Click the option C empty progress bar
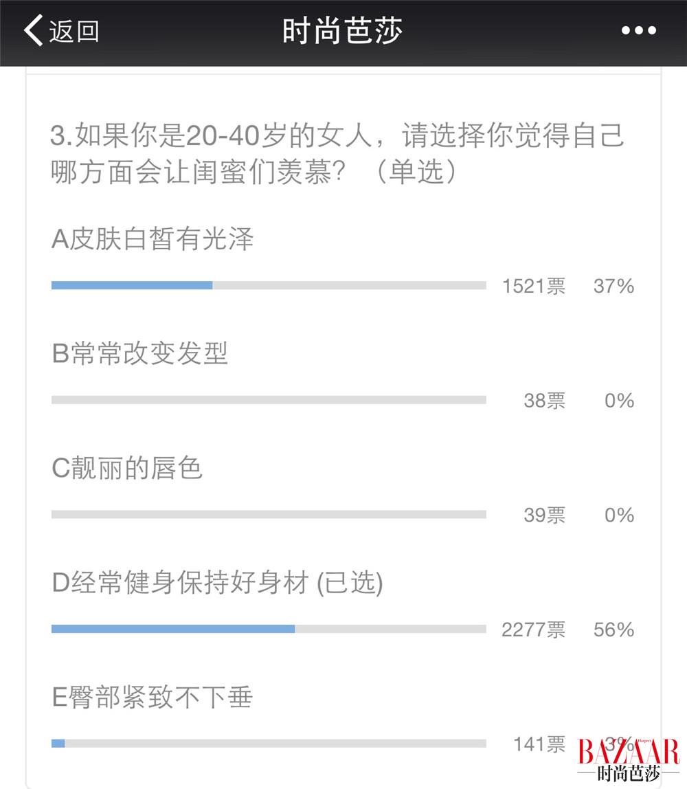This screenshot has height=789, width=687. tap(269, 515)
